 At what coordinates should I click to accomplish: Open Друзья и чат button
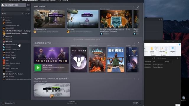tap(137, 103)
